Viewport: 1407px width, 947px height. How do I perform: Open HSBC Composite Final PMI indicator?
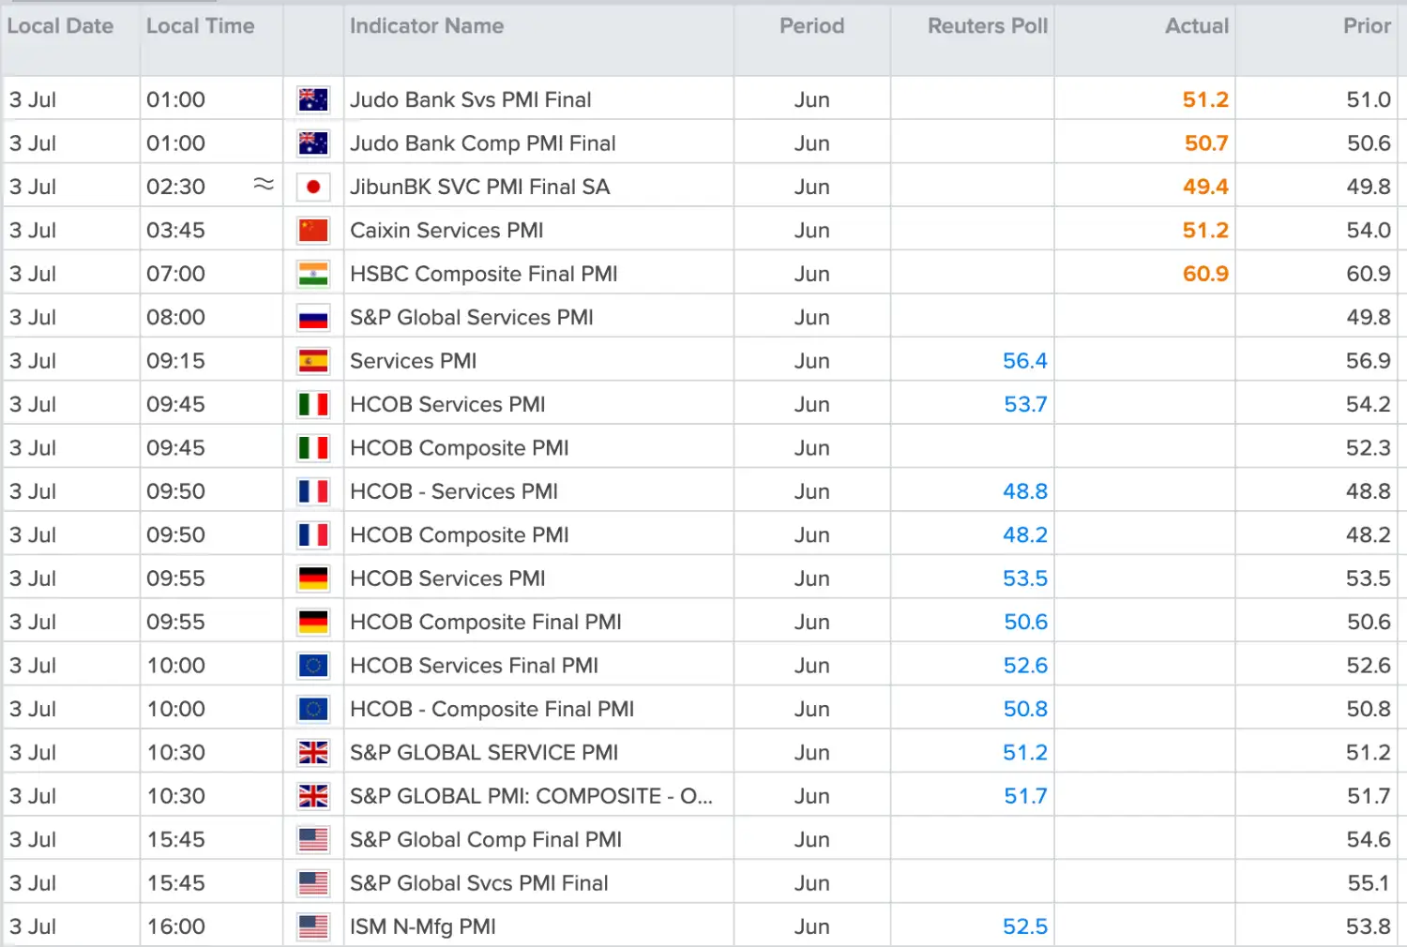(x=484, y=274)
